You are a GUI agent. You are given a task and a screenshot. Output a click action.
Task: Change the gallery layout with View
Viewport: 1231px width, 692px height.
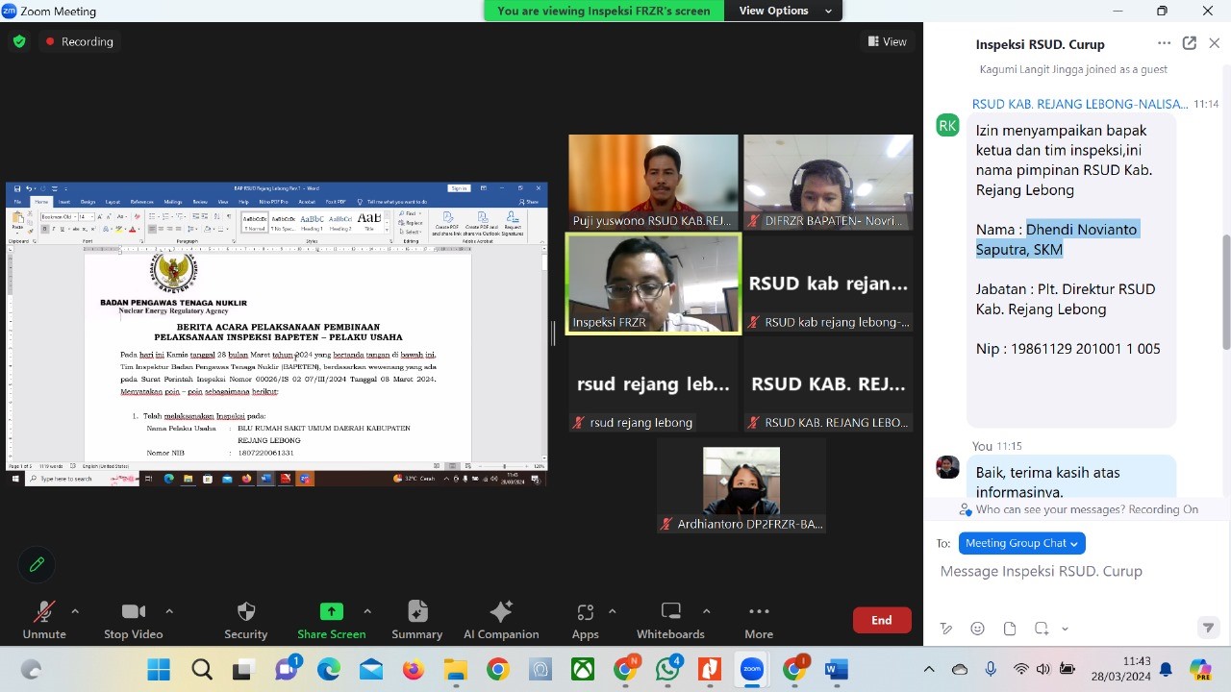point(888,41)
